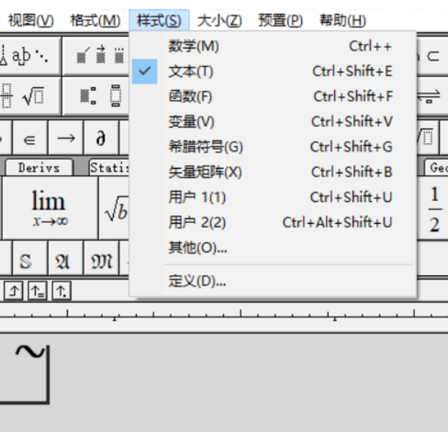Open the 大小(Z) menu
This screenshot has width=448, height=432.
[x=220, y=21]
